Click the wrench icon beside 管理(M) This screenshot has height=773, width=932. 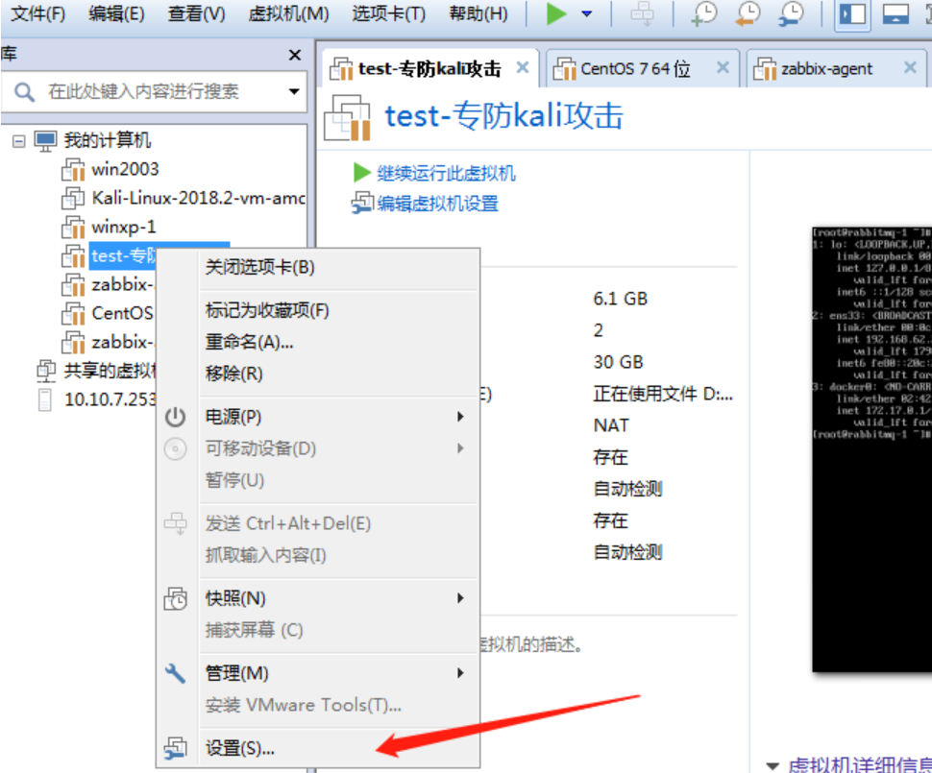click(175, 673)
